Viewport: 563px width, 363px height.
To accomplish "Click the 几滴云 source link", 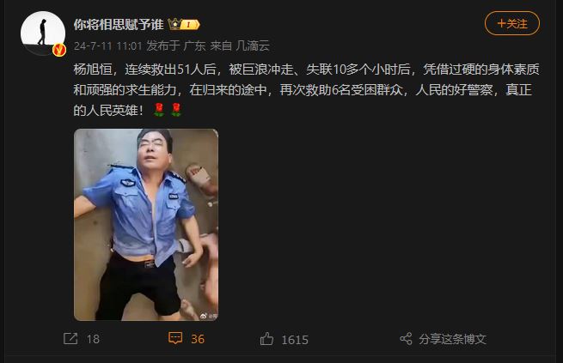I will (253, 45).
